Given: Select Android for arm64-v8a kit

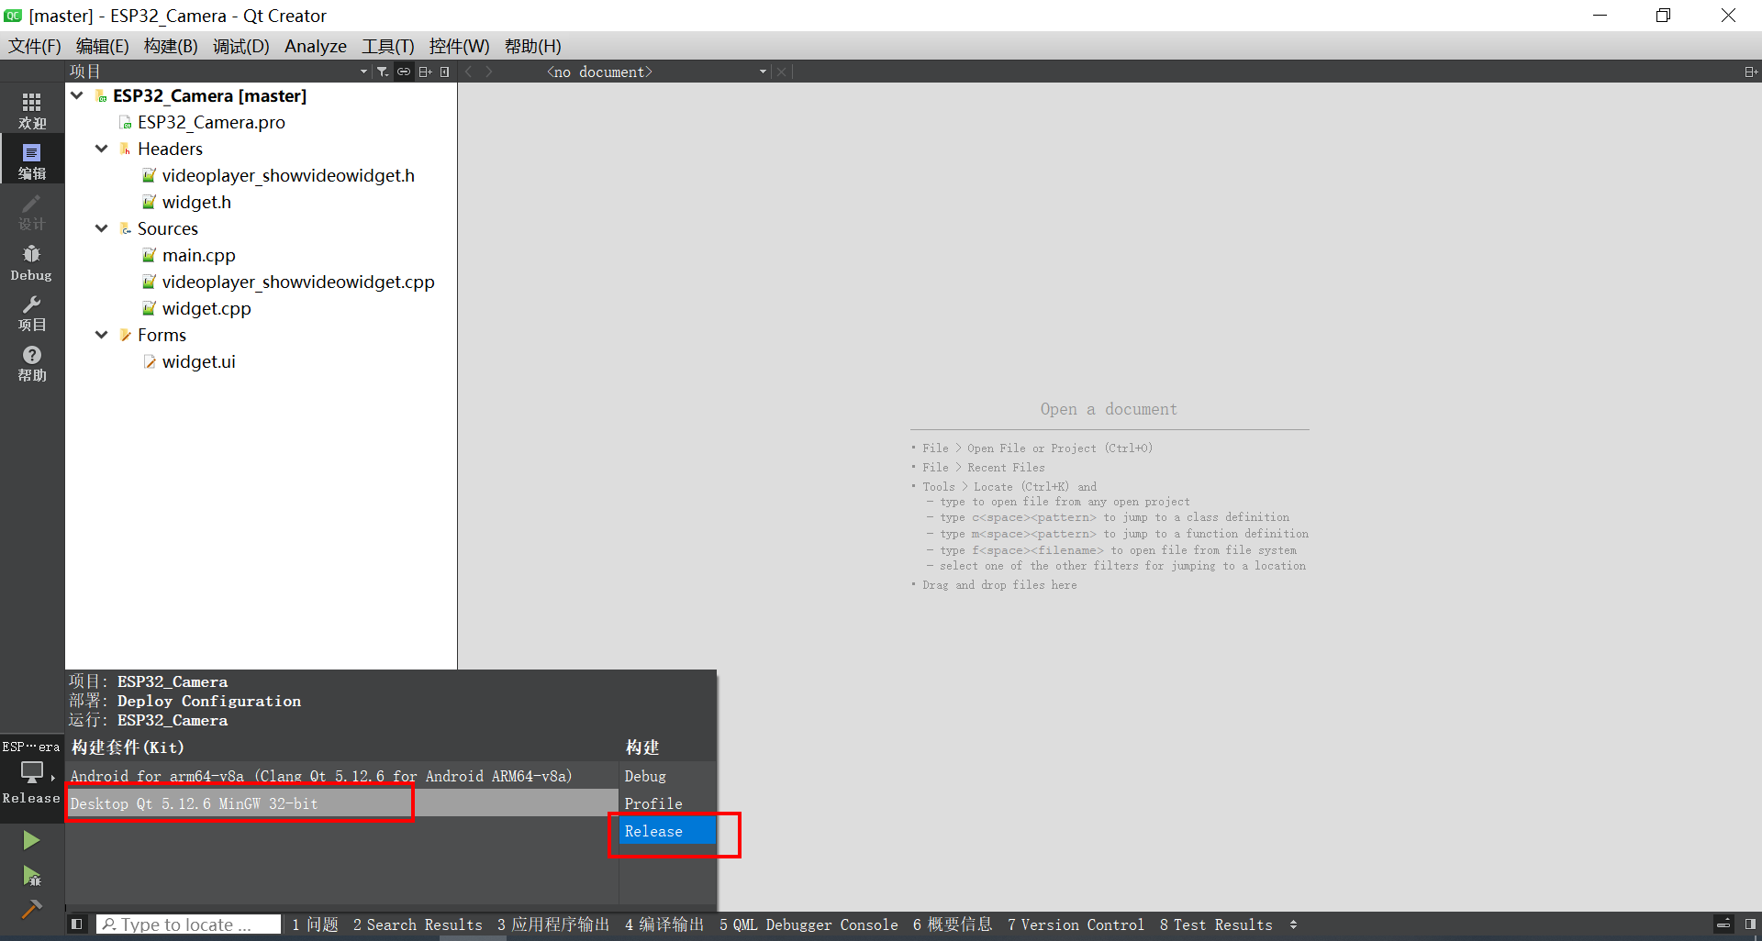Looking at the screenshot, I should pyautogui.click(x=342, y=776).
